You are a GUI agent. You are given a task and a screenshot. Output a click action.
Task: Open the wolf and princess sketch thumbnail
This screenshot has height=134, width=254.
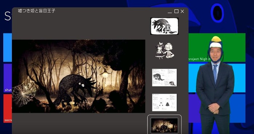pyautogui.click(x=164, y=26)
